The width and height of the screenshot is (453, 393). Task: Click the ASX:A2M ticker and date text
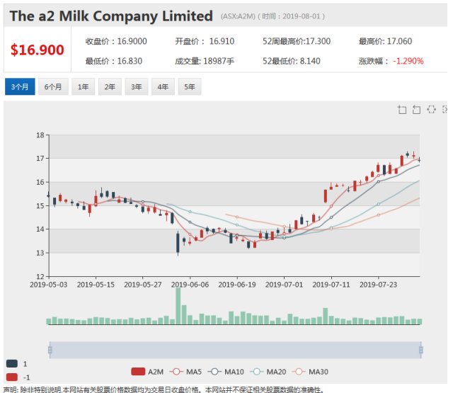[273, 16]
